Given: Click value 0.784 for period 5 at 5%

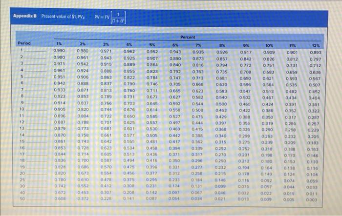Looking at the screenshot, I should coord(152,78).
